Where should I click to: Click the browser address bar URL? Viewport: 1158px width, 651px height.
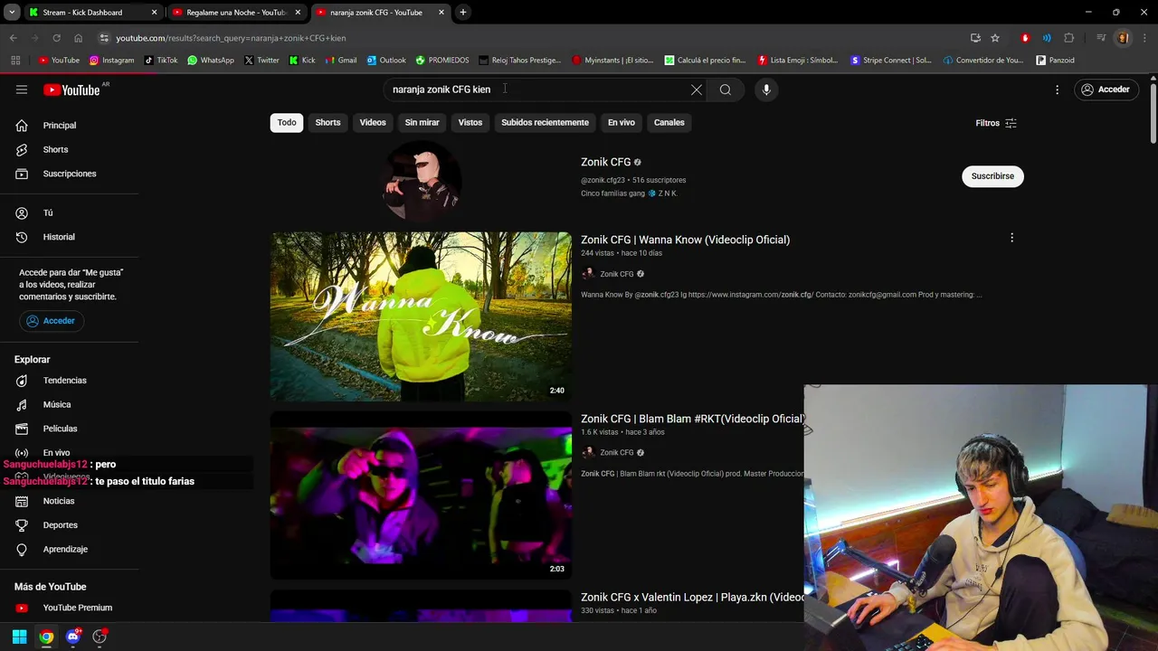pyautogui.click(x=231, y=38)
